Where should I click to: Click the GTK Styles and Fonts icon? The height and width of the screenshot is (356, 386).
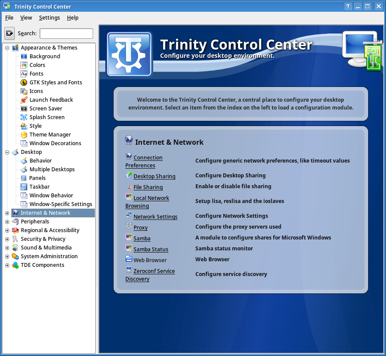[x=24, y=82]
